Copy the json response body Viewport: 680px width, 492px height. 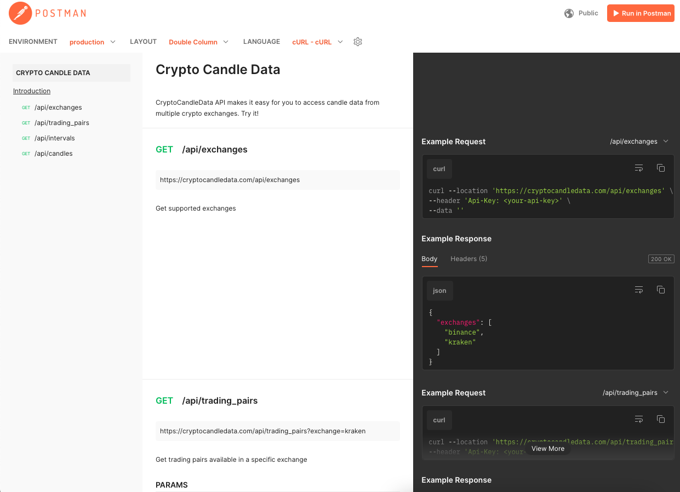661,290
